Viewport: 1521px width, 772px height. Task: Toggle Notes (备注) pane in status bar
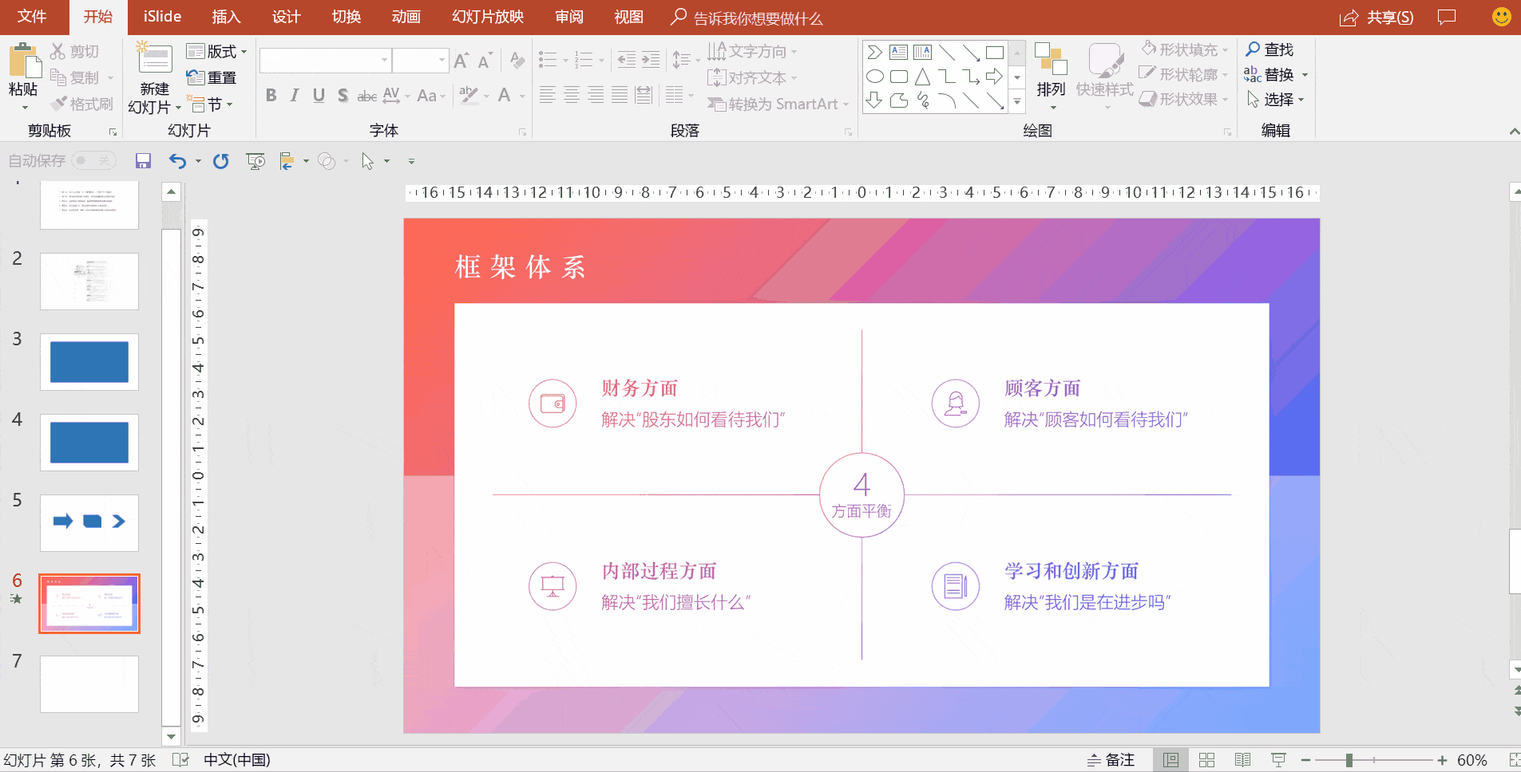[1111, 760]
